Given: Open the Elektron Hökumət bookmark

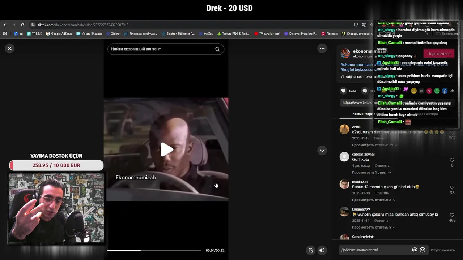Looking at the screenshot, I should (x=178, y=34).
